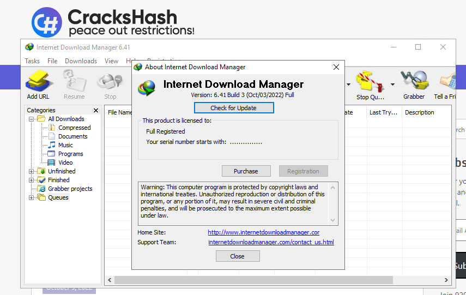Click the version 6.41 Build 3 text
The image size is (466, 295).
pos(243,95)
